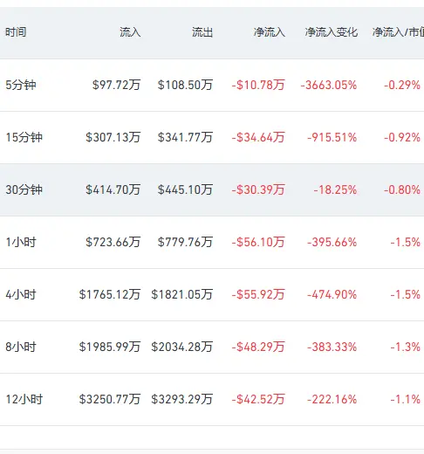Sort by the 流入 column header
This screenshot has width=424, height=454.
tap(130, 32)
